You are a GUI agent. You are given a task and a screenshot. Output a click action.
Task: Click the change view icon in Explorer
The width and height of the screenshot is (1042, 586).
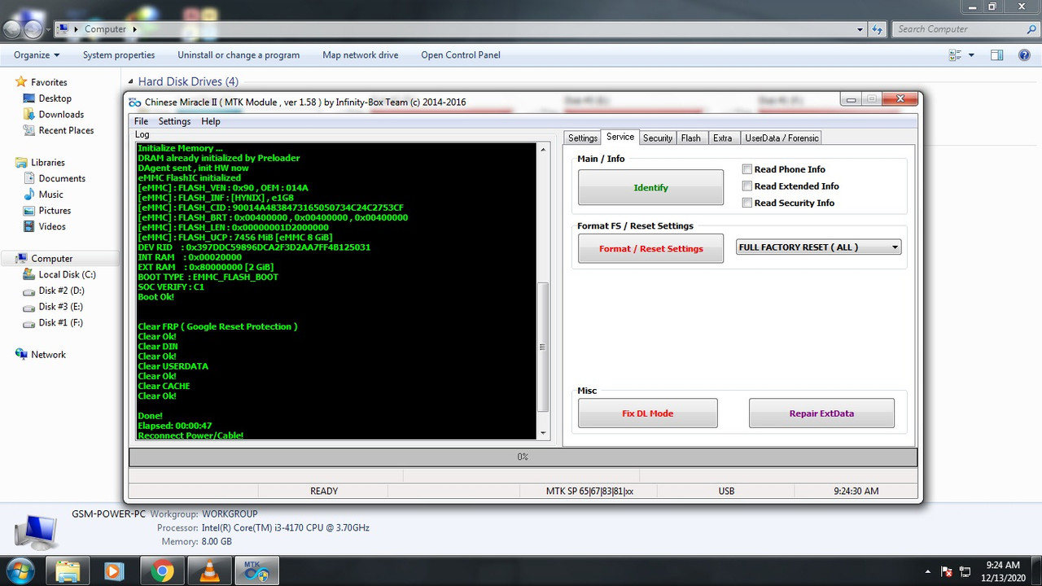[955, 55]
